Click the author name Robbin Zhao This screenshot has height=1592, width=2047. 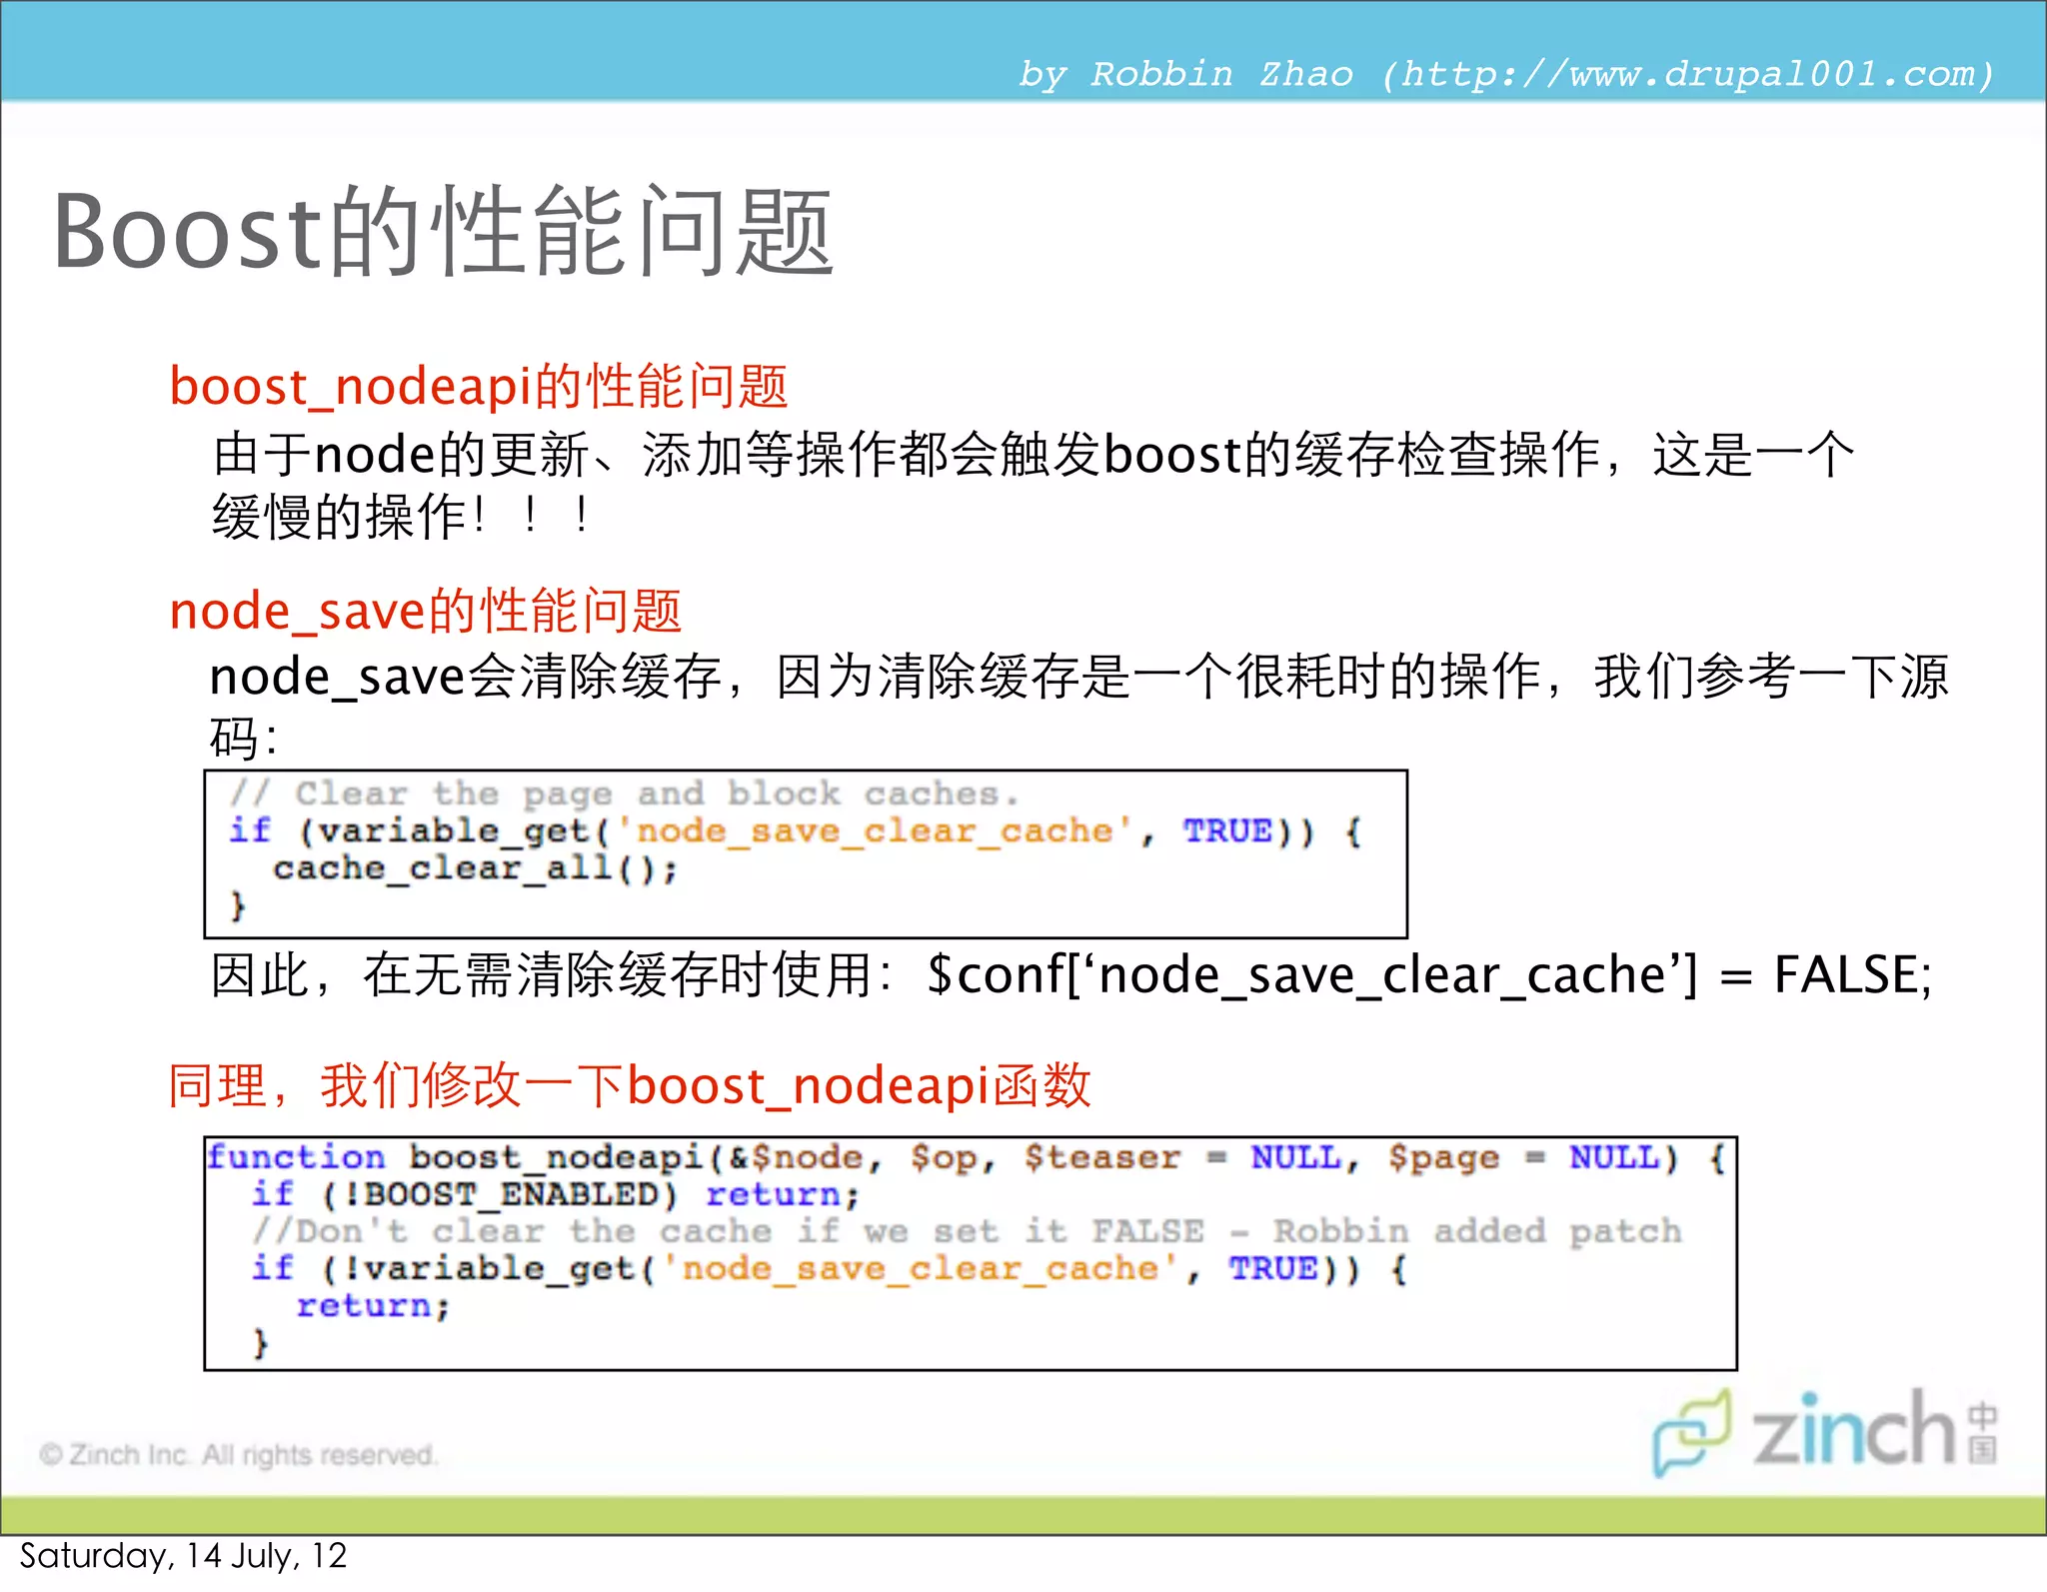tap(1221, 74)
